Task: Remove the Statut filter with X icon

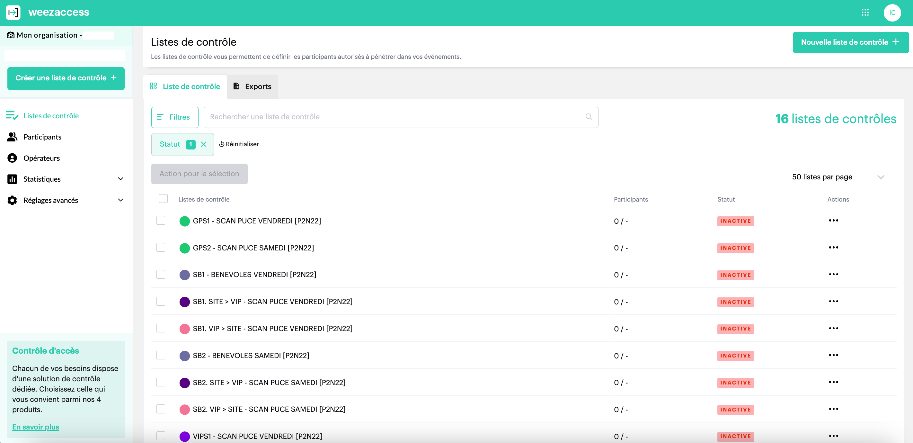Action: pos(203,144)
